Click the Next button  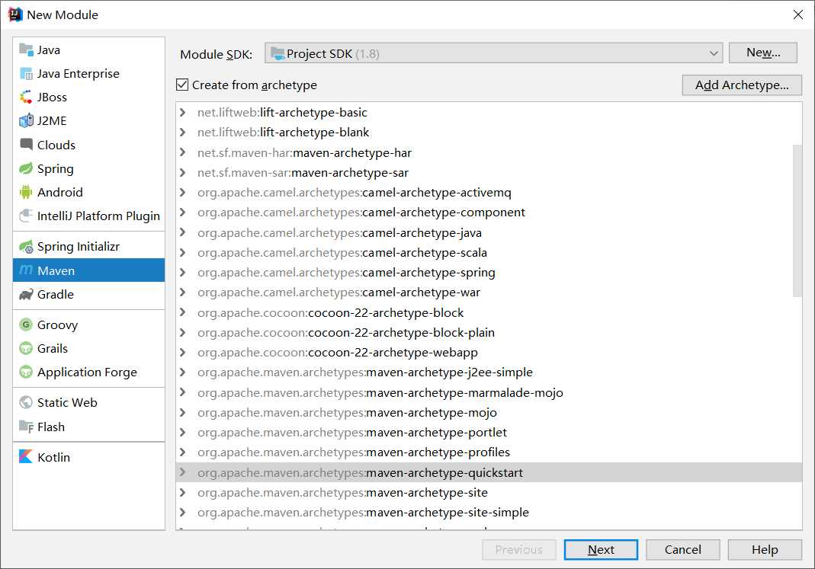coord(601,549)
